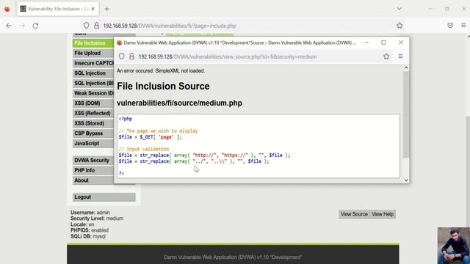Click the shield icon in main address bar
The height and width of the screenshot is (264, 470).
(x=87, y=26)
